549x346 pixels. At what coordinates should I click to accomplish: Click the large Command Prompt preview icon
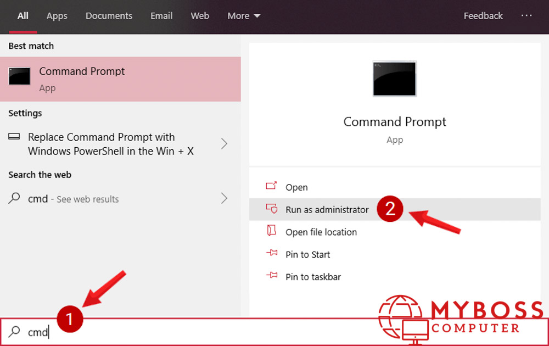pyautogui.click(x=394, y=79)
